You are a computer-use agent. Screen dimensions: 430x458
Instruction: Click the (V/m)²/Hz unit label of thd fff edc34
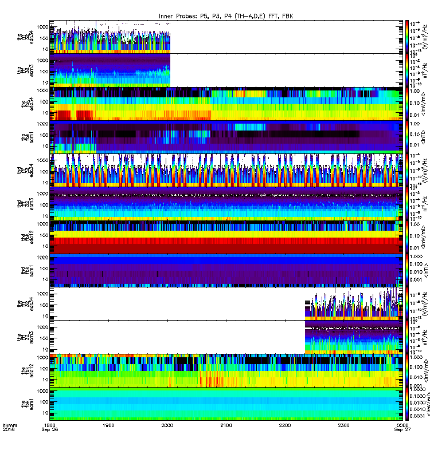[426, 170]
